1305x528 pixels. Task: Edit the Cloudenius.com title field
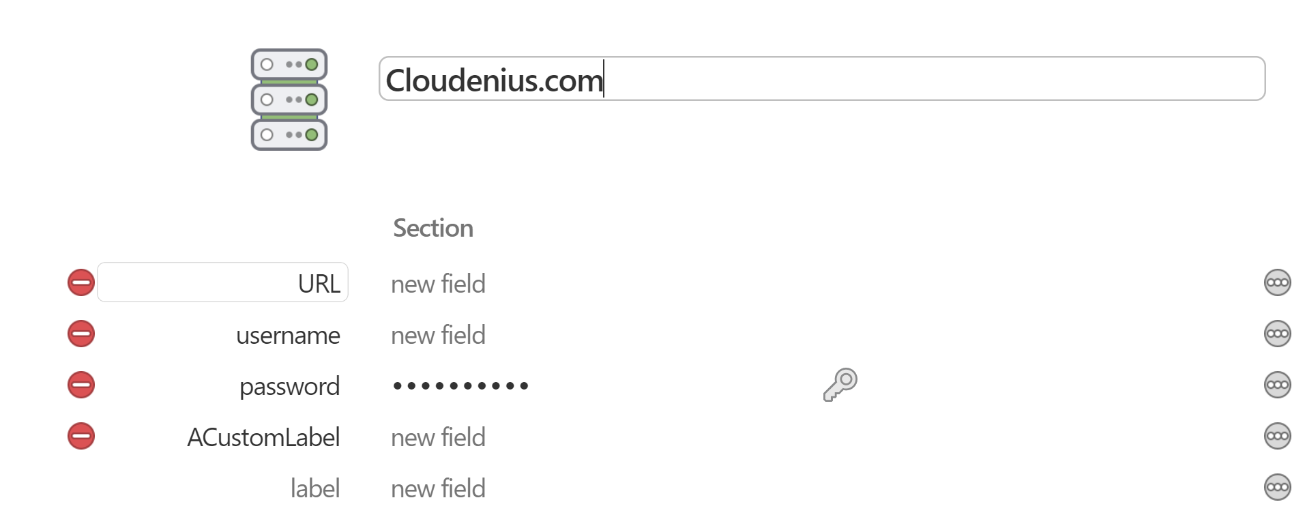click(x=821, y=79)
